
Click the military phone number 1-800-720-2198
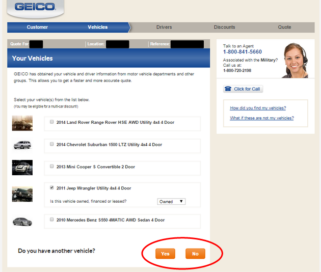(237, 70)
